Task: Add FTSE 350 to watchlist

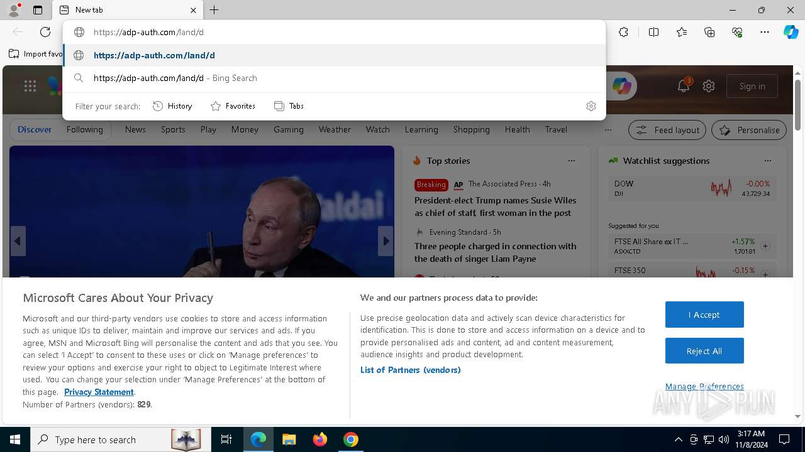Action: coord(765,274)
